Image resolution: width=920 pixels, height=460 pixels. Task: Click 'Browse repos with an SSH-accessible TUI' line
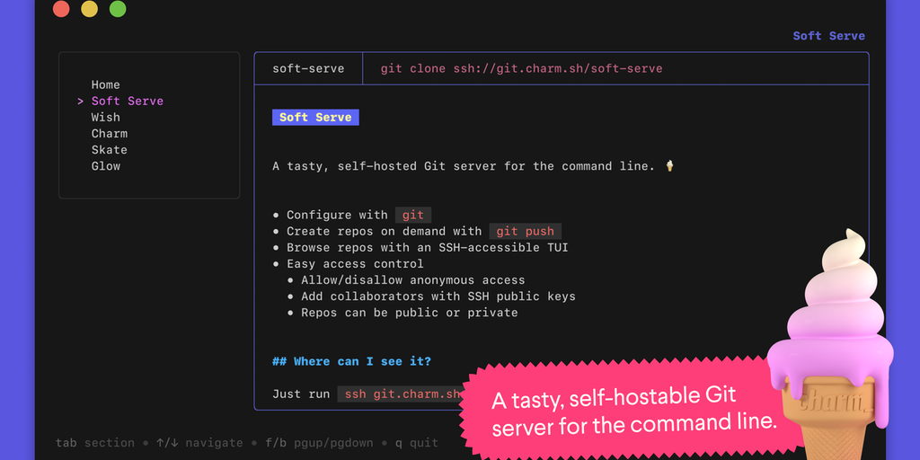tap(427, 248)
